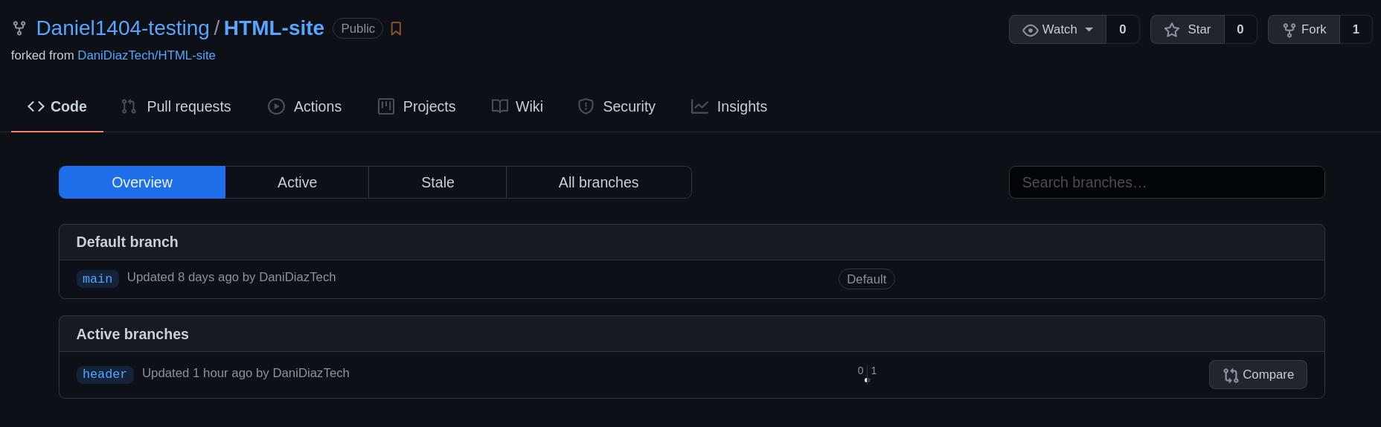Switch to the Active branches filter
This screenshot has width=1381, height=427.
pos(297,183)
